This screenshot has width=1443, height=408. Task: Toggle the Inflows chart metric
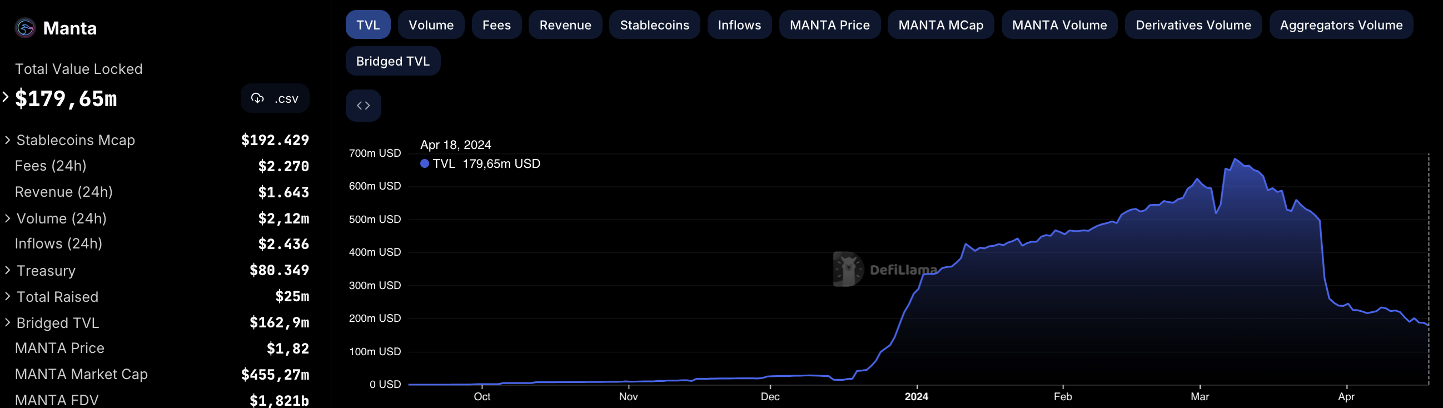[x=739, y=25]
